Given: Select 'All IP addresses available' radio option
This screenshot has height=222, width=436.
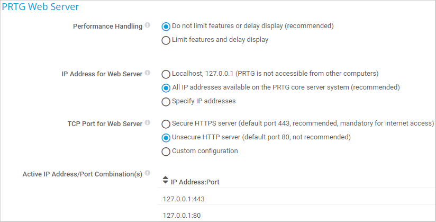Looking at the screenshot, I should pyautogui.click(x=166, y=87).
